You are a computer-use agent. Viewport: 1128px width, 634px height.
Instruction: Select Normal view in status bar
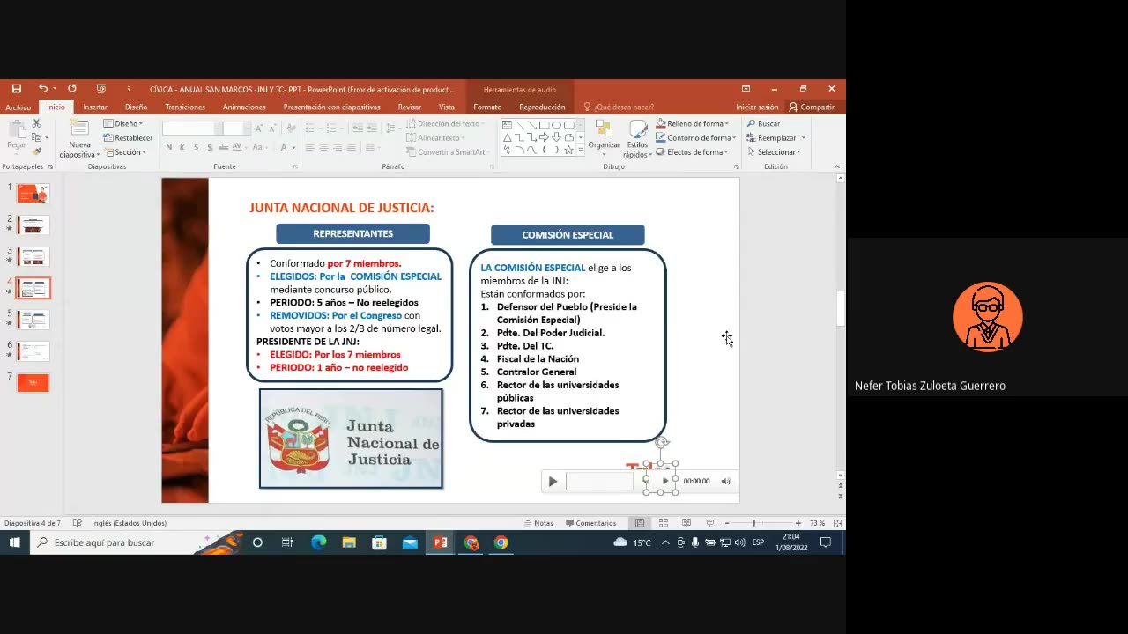pos(640,523)
